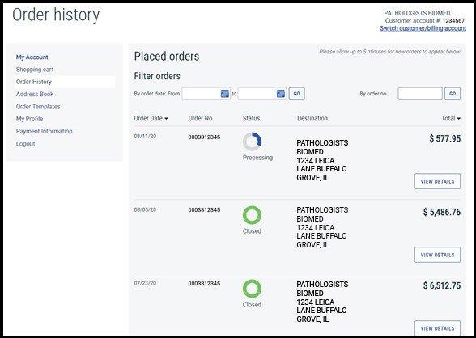Logout from the sidebar menu
Viewport: 476px width, 338px height.
click(x=26, y=144)
